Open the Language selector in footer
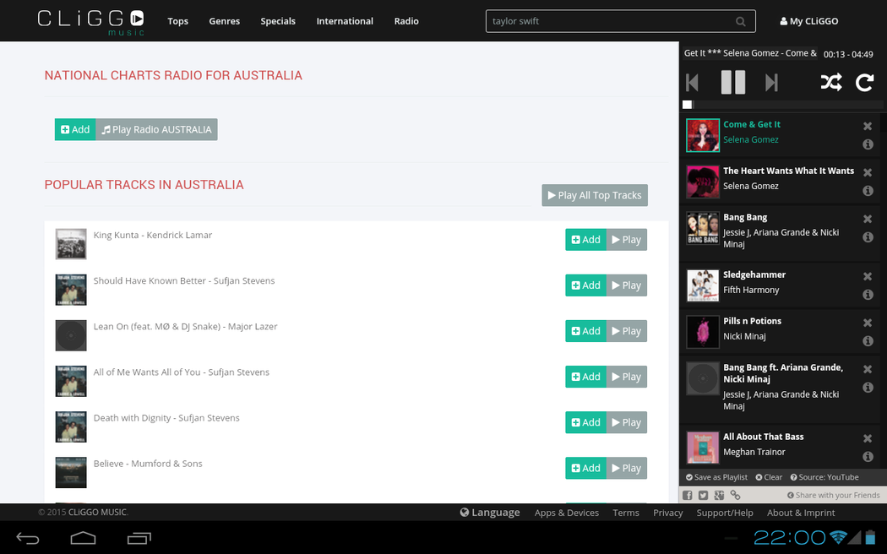The image size is (887, 554). coord(490,512)
